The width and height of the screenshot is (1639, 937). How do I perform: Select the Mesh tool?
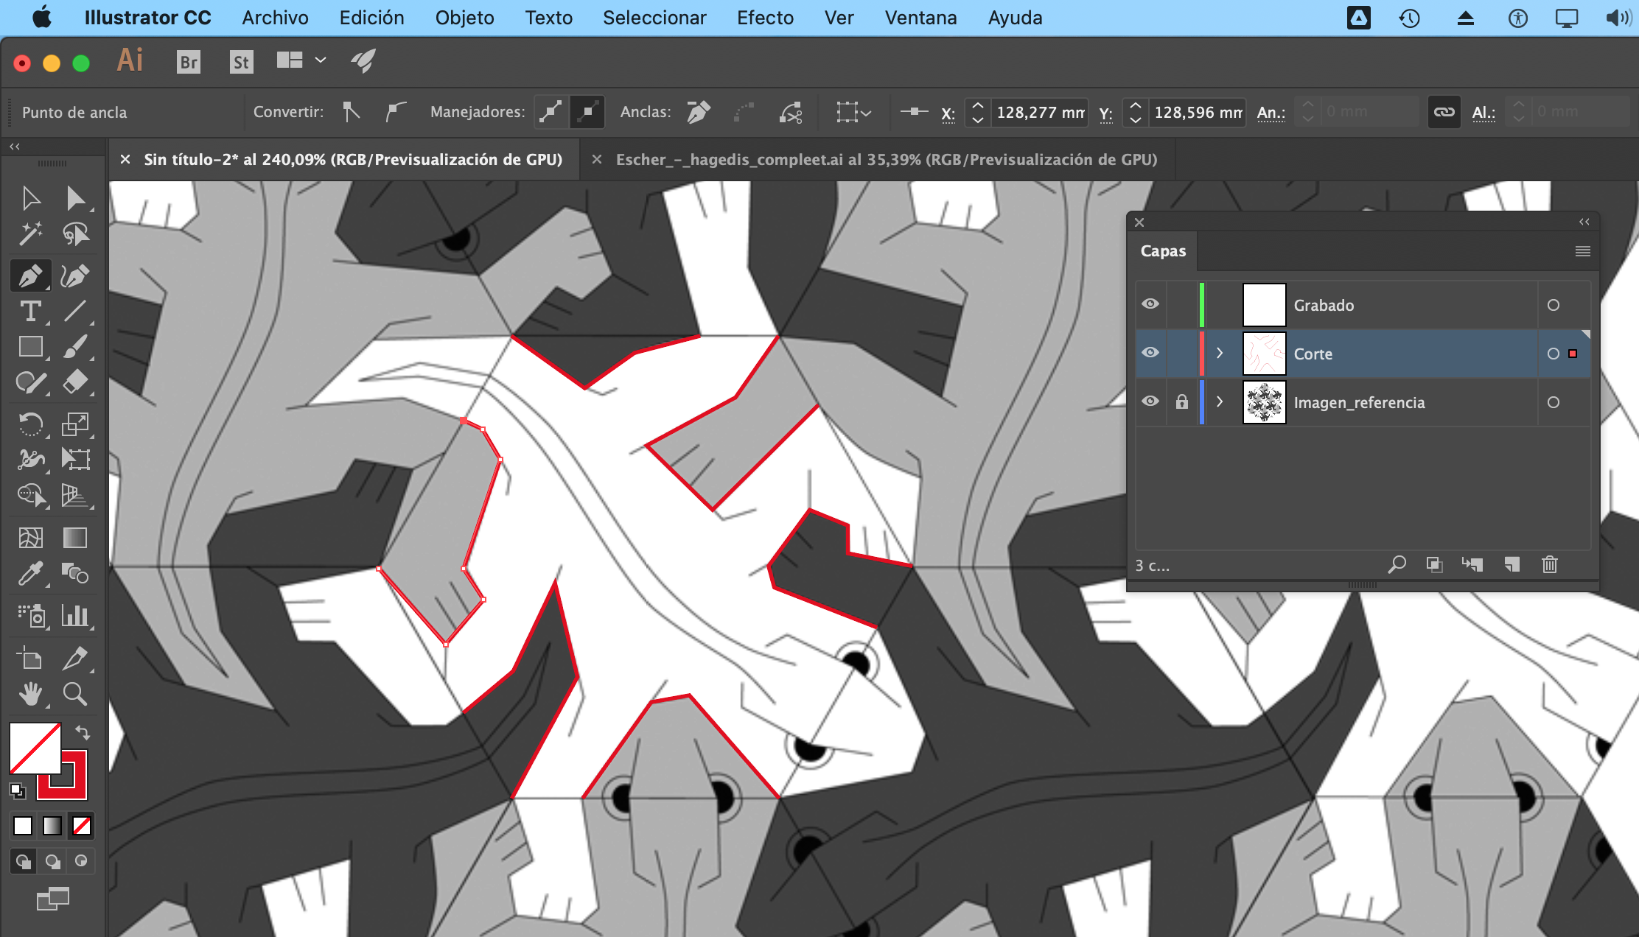pyautogui.click(x=30, y=538)
